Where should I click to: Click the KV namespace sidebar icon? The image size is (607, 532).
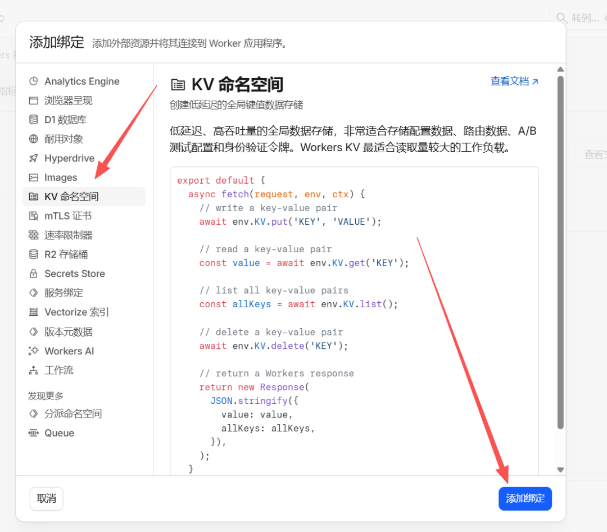pos(34,197)
